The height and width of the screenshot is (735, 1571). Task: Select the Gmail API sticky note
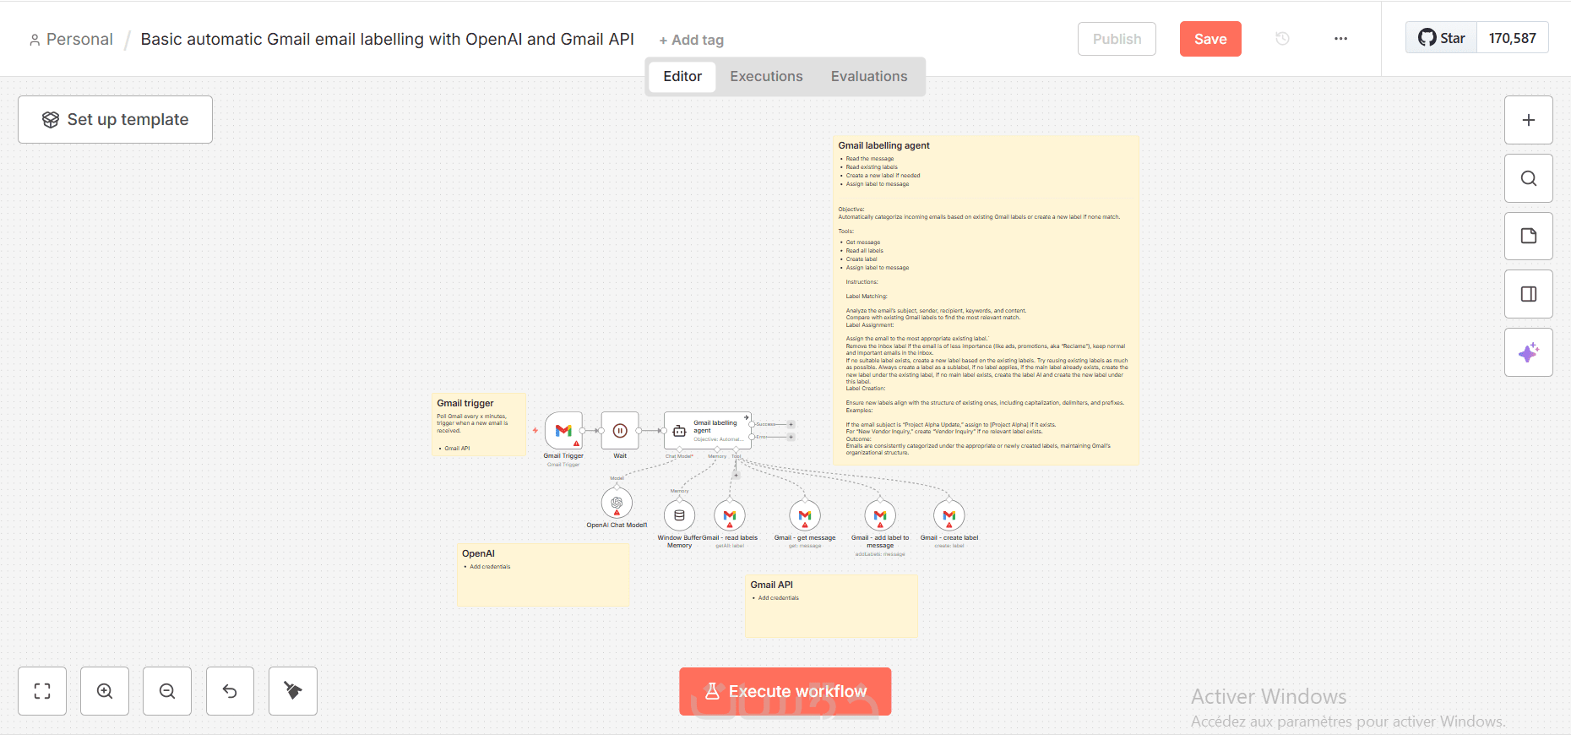point(831,606)
